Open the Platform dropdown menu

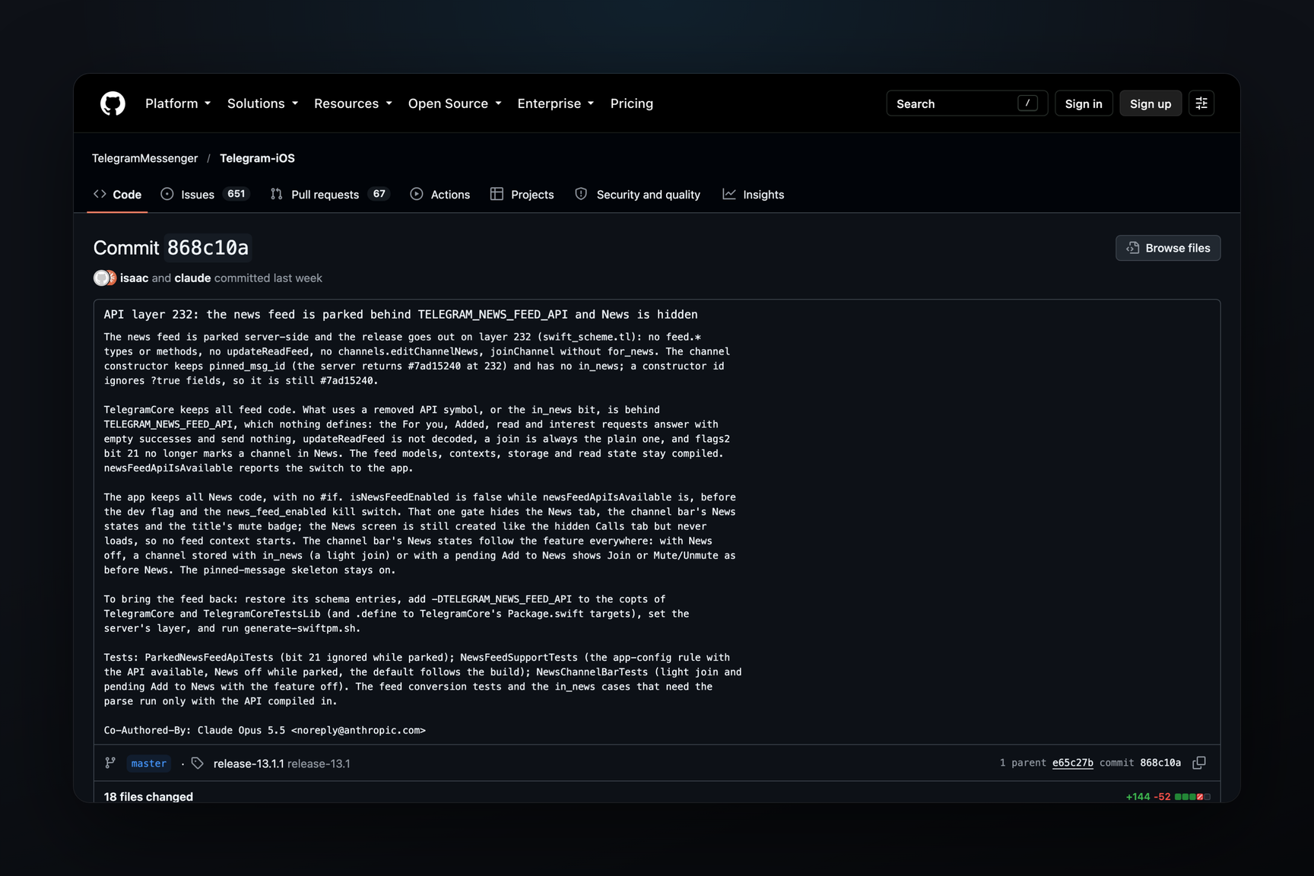(178, 103)
